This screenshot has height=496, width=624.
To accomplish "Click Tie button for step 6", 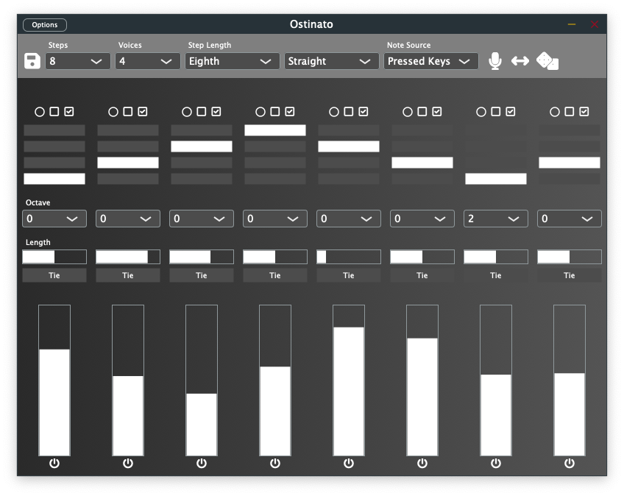I will click(422, 275).
